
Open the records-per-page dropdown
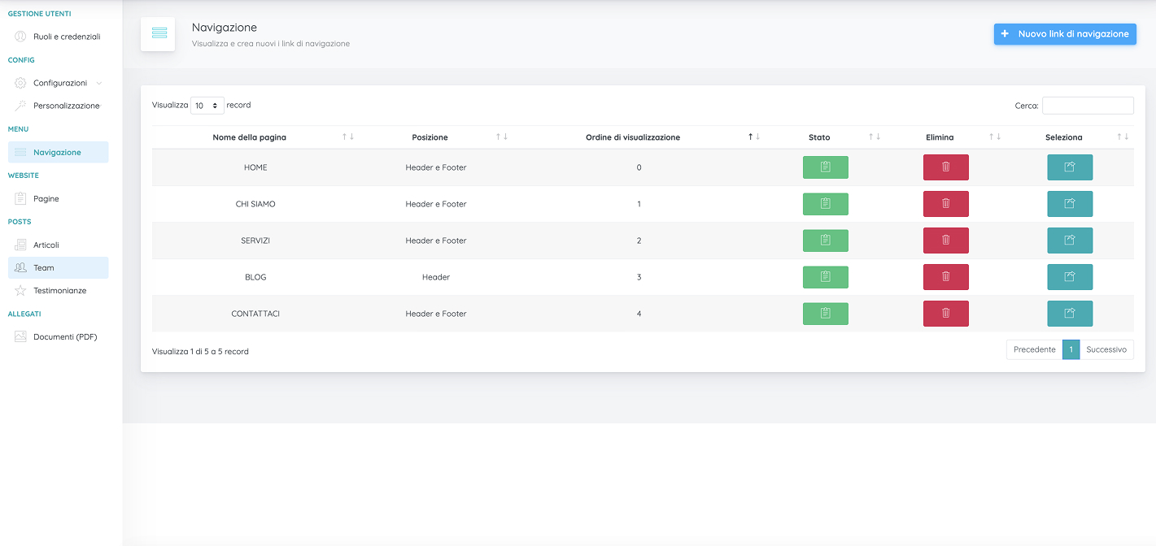pos(207,106)
